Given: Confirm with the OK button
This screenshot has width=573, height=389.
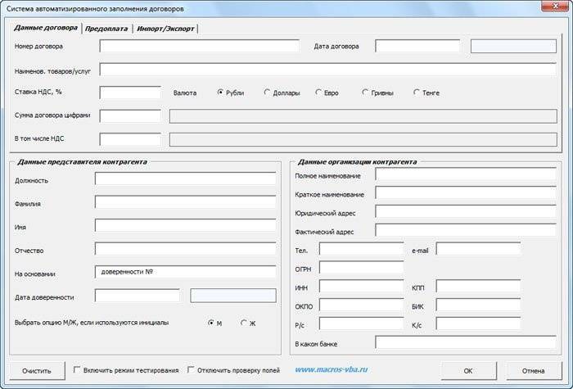Looking at the screenshot, I should pos(468,370).
